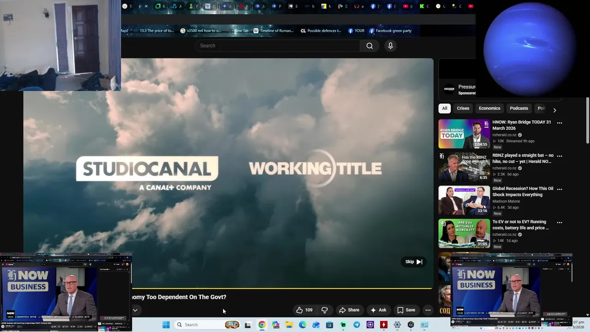Open Telegram from the taskbar

(x=357, y=325)
